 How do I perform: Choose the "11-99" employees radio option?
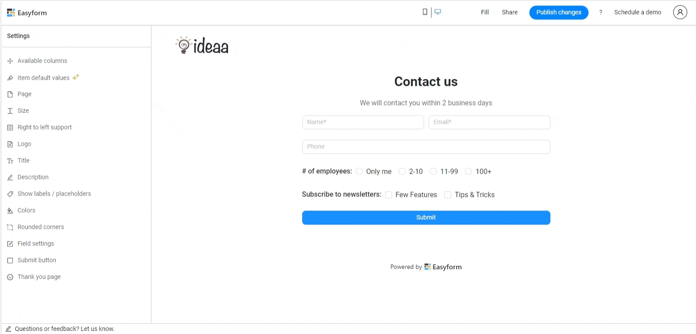coord(433,171)
